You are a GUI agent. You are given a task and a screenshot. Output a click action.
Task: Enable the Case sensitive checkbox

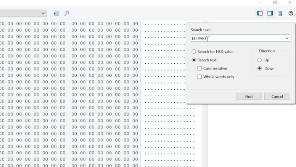(x=199, y=68)
